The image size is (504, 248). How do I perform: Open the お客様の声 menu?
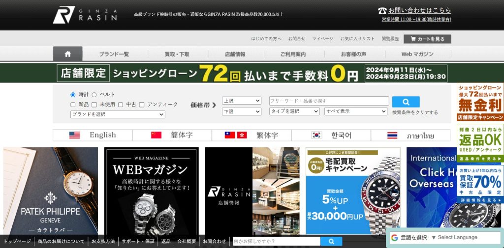[353, 54]
